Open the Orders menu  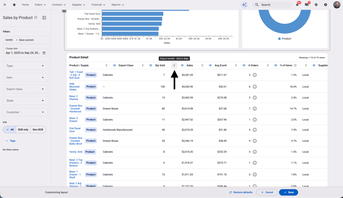[40, 5]
